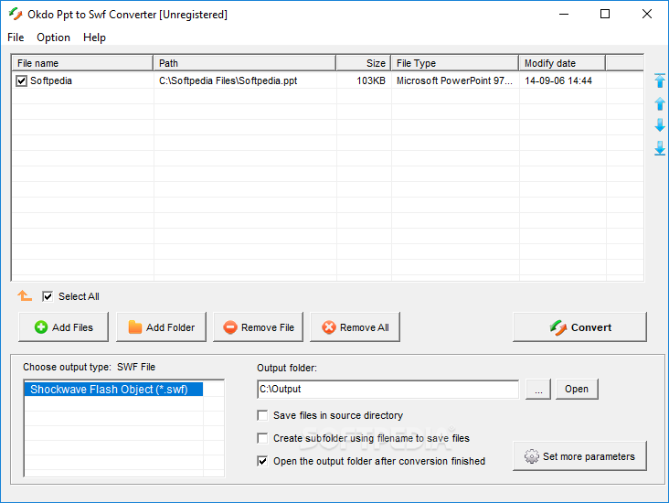Click the Add Files button

(64, 327)
